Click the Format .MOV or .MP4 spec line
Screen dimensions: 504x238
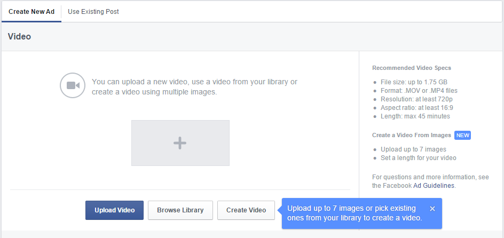(x=419, y=91)
